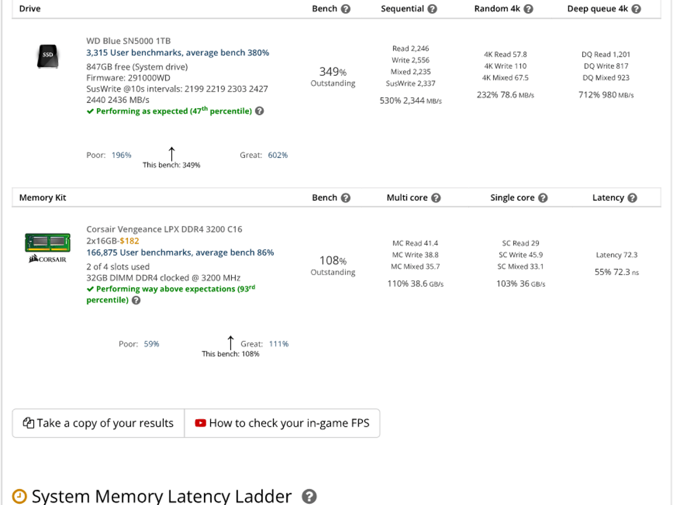Screen dimensions: 673x505
Task: Click Take a copy of your results
Action: click(x=98, y=423)
